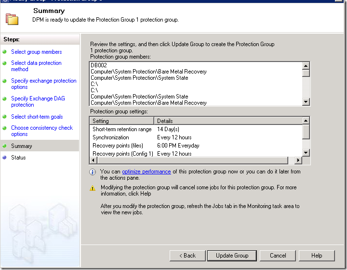347x270 pixels.
Task: Click green bullet beside Choose consistency check options
Action: pos(4,128)
